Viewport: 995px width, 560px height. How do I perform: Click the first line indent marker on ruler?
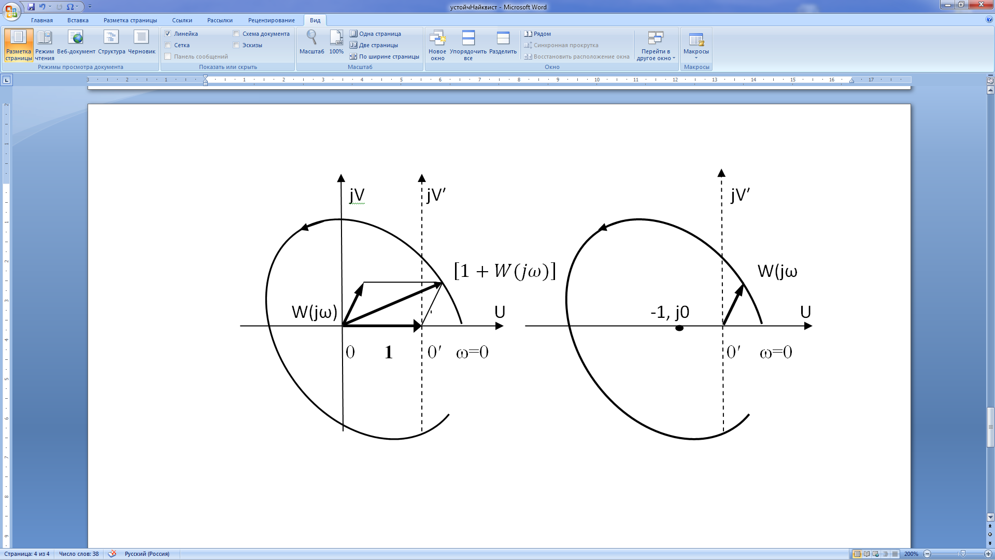coord(206,77)
